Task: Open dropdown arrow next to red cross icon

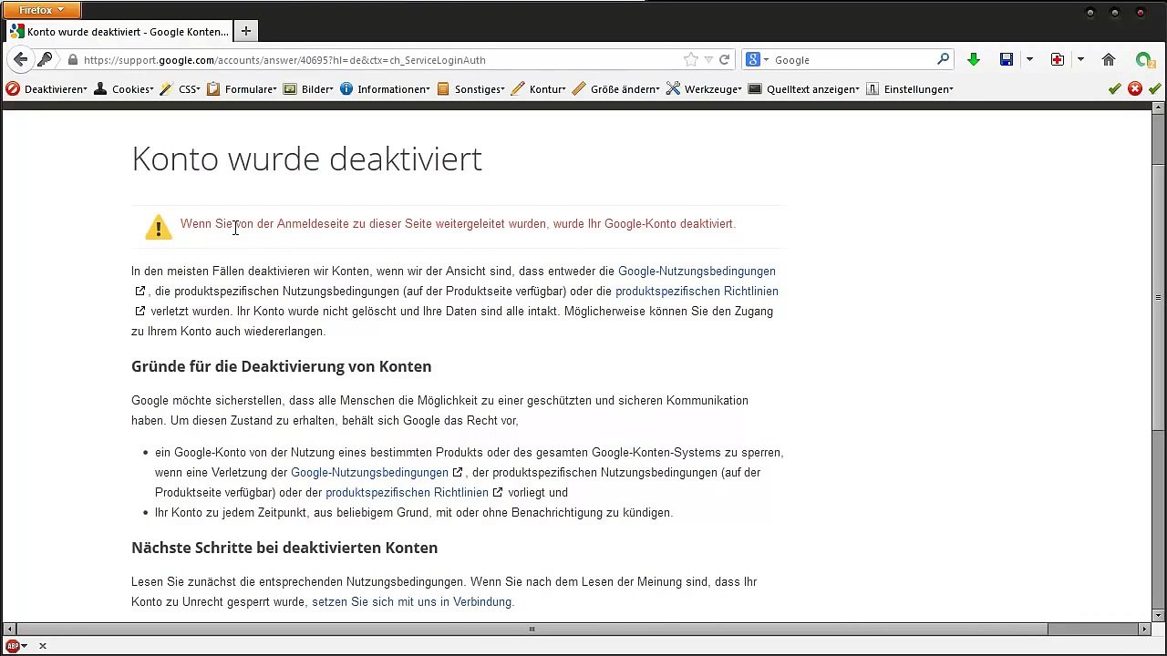Action: coord(1080,60)
